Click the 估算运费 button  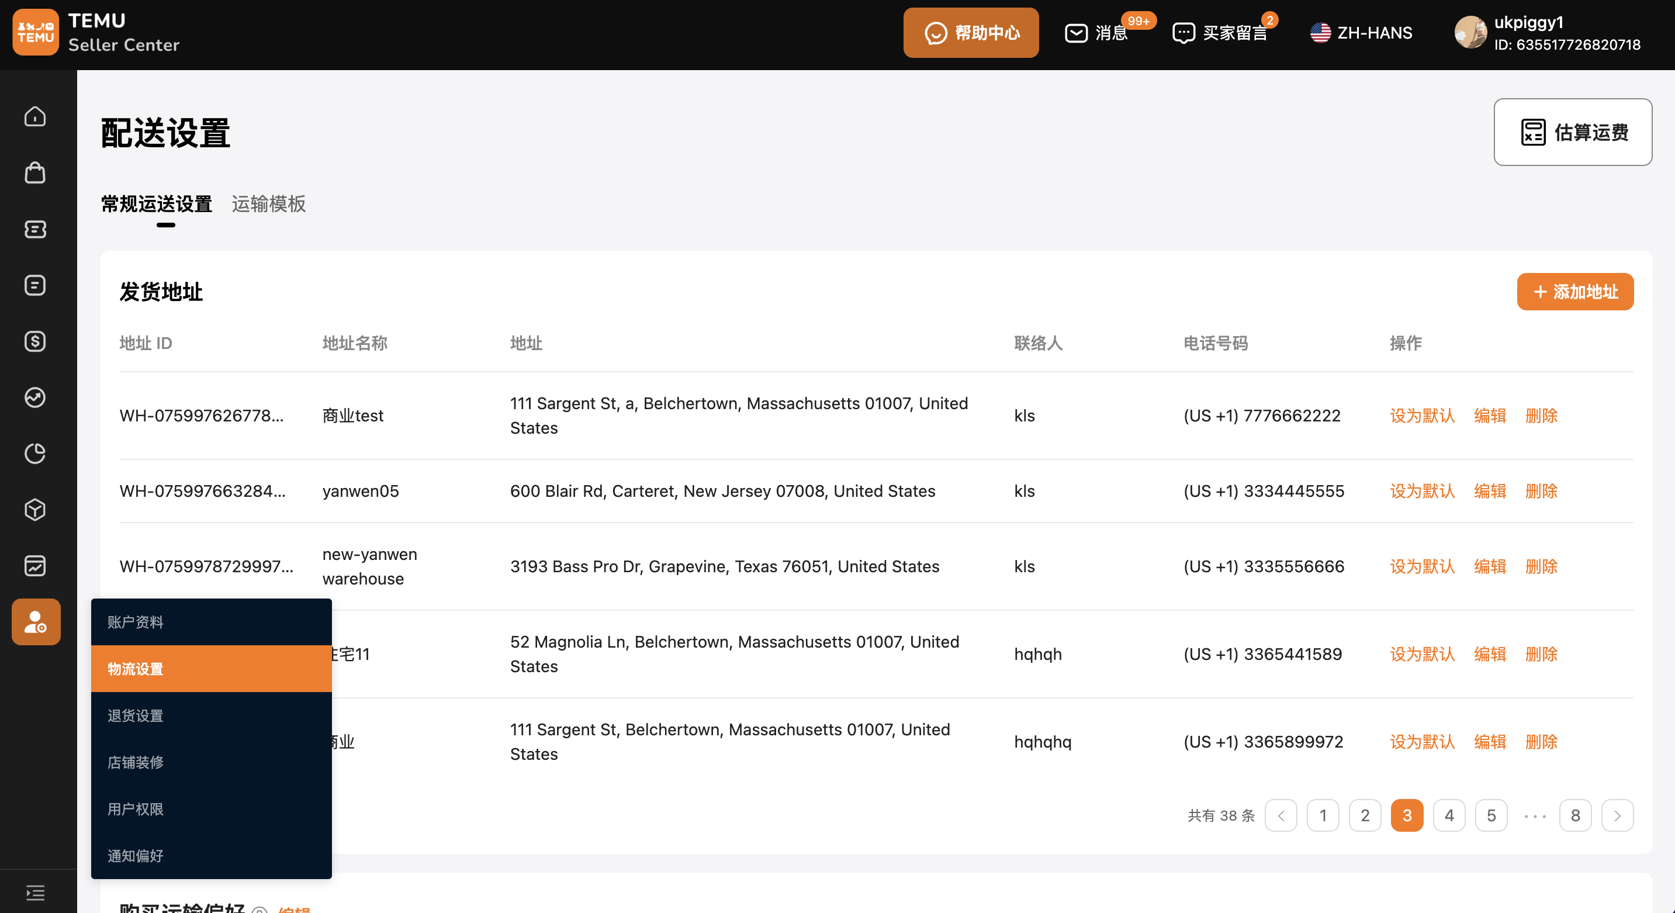click(1572, 132)
